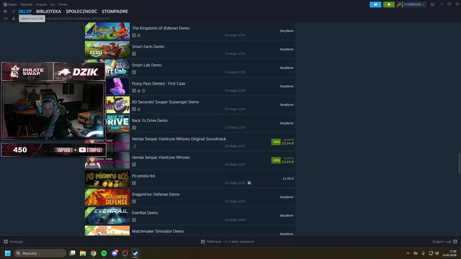Open File Explorer from the taskbar
Image resolution: width=461 pixels, height=259 pixels.
[83, 253]
